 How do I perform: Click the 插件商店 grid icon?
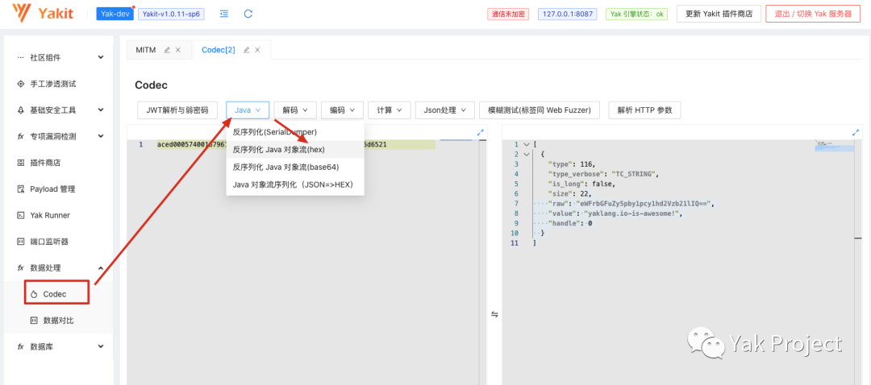click(20, 163)
